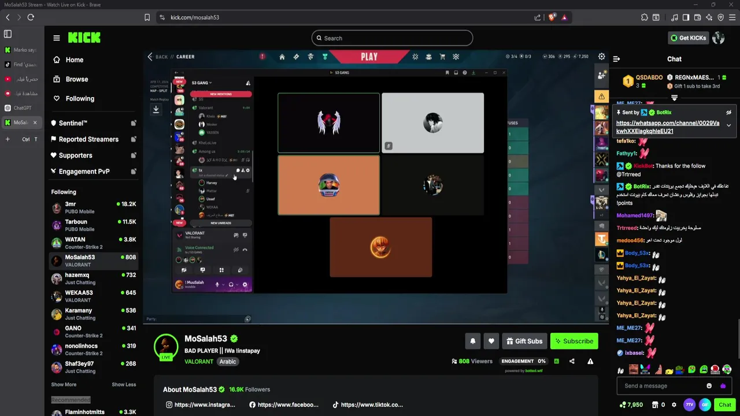Open the Kick hamburger sidebar menu
The height and width of the screenshot is (416, 740).
57,38
